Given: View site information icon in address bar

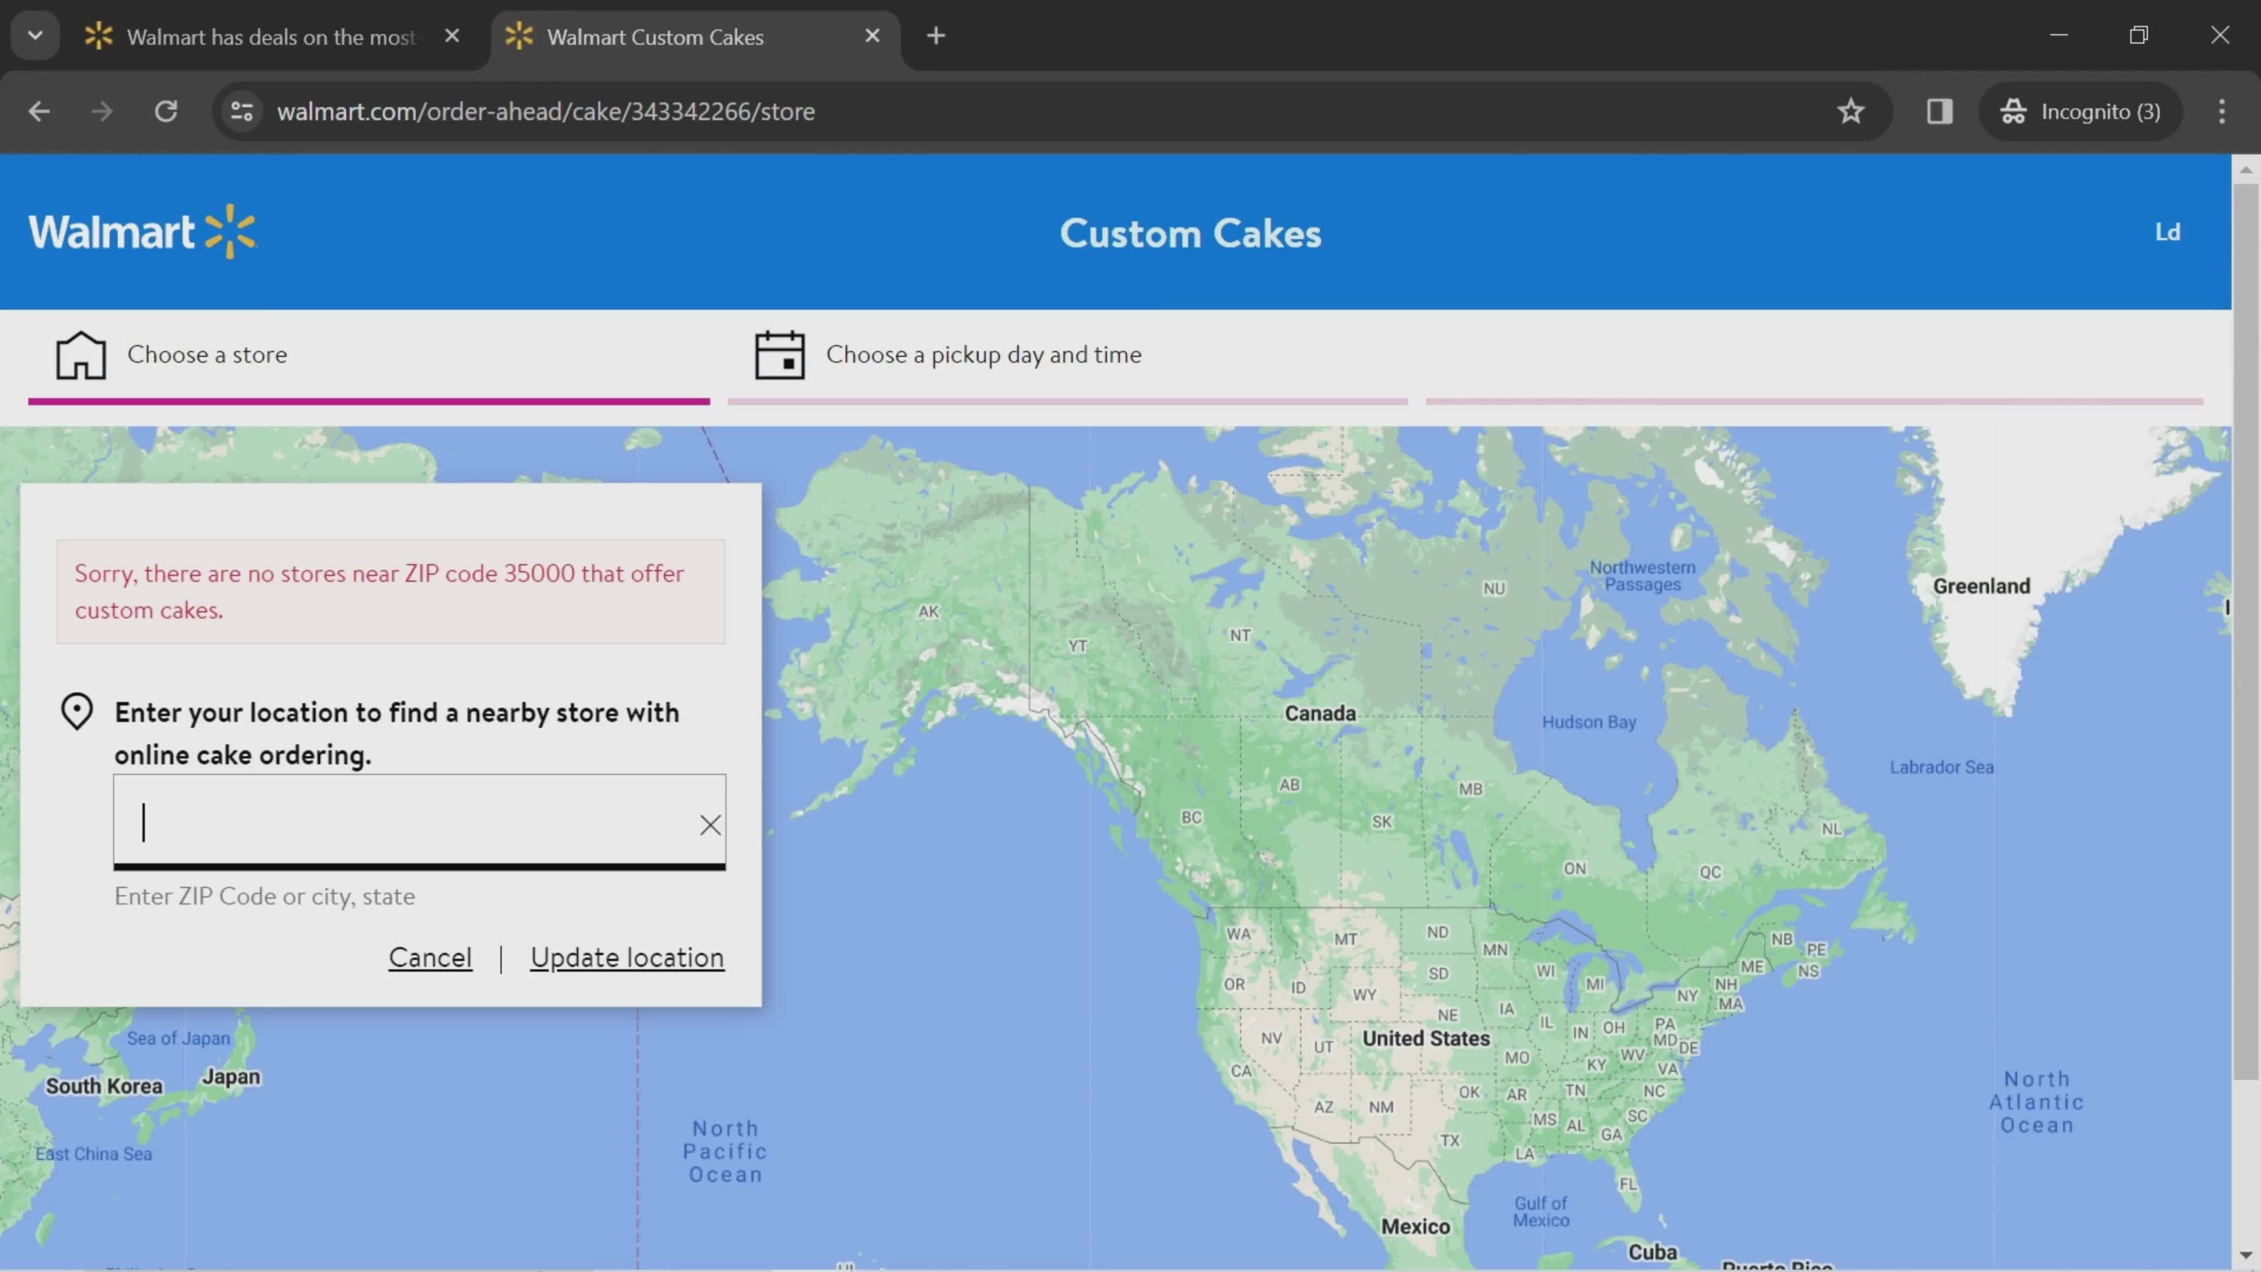Looking at the screenshot, I should tap(241, 111).
